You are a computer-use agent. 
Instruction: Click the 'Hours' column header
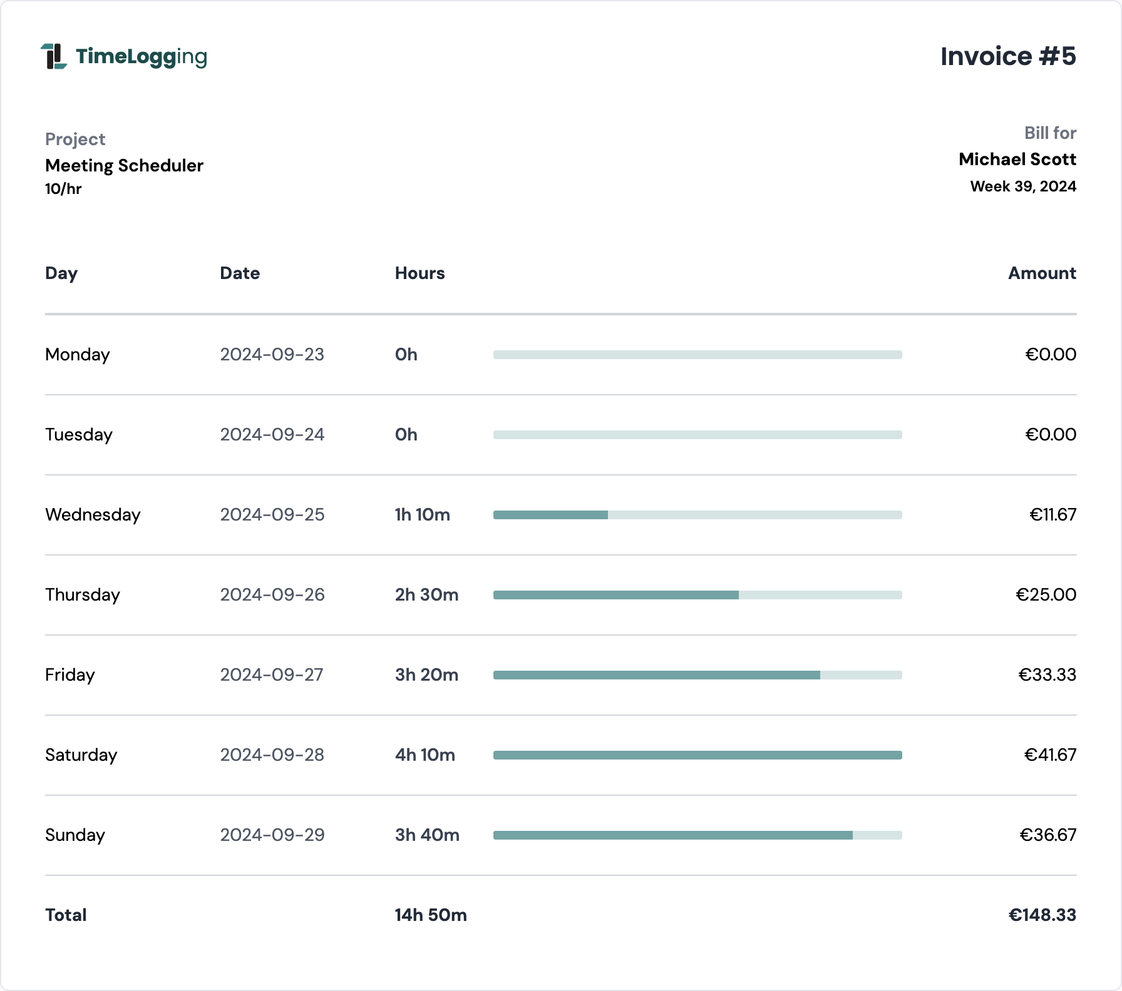pyautogui.click(x=419, y=273)
